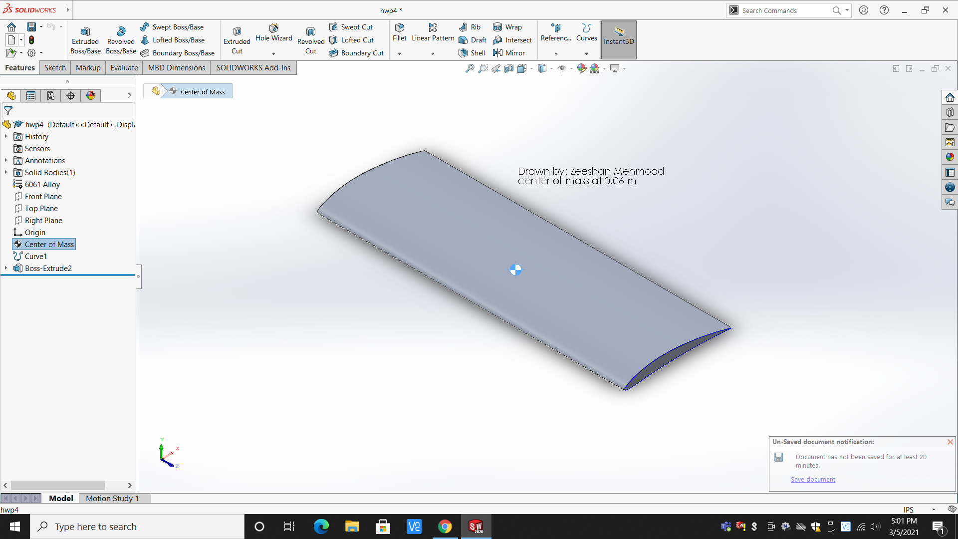Open the Hole Wizard dropdown arrow

(273, 54)
